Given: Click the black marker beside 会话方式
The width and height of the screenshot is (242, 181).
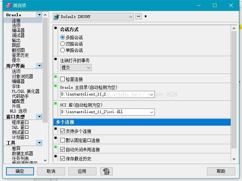Looking at the screenshot, I should pos(56,28).
